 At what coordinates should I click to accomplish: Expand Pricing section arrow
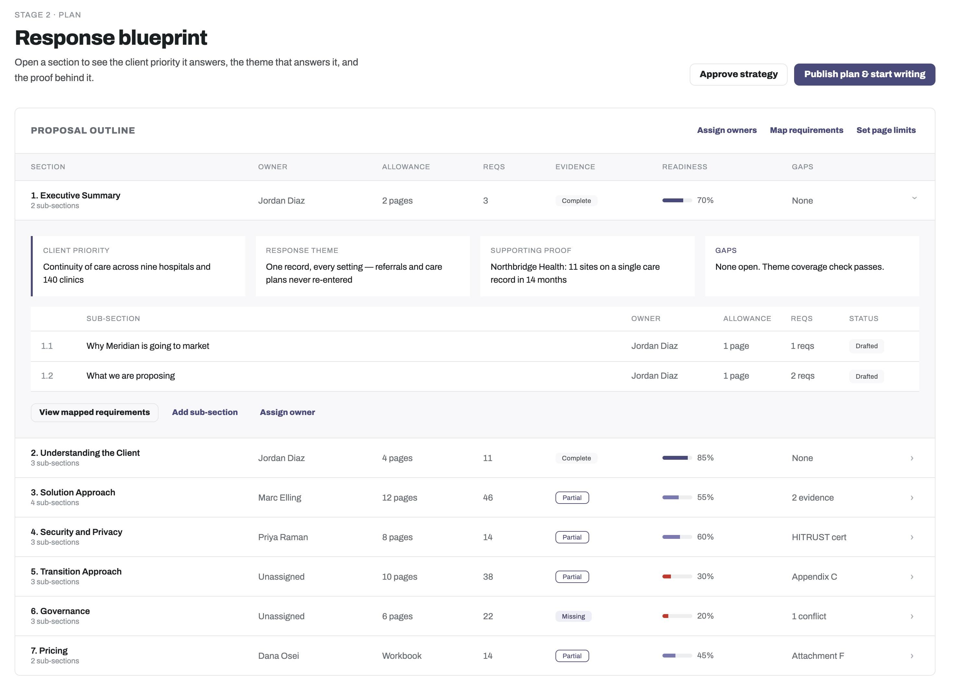click(912, 656)
